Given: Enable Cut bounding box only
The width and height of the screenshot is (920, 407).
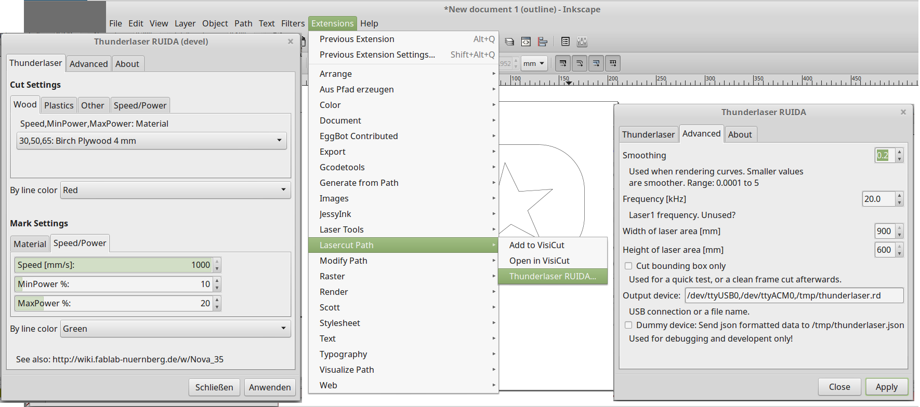Looking at the screenshot, I should point(628,266).
